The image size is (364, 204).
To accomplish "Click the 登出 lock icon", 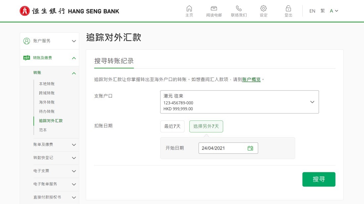I will (x=288, y=9).
